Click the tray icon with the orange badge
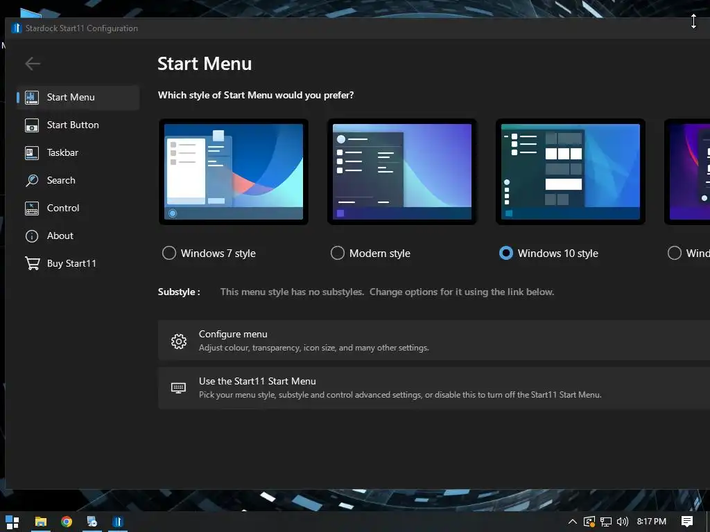Viewport: 710px width, 532px height. [589, 522]
